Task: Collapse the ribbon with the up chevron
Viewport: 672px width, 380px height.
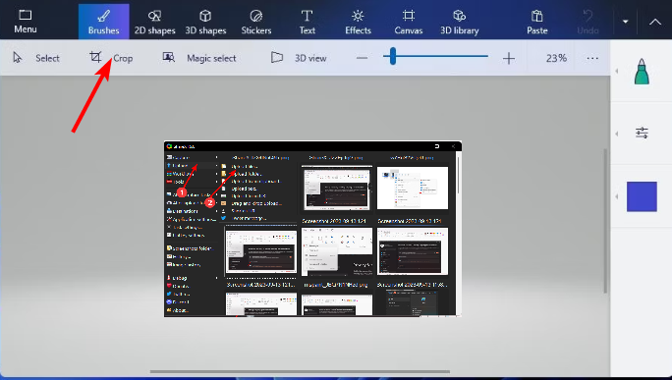Action: [655, 22]
